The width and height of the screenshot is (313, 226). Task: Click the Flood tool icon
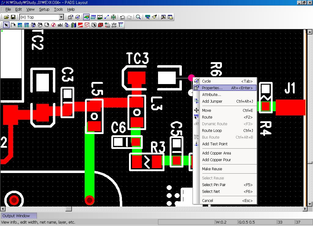[67, 25]
